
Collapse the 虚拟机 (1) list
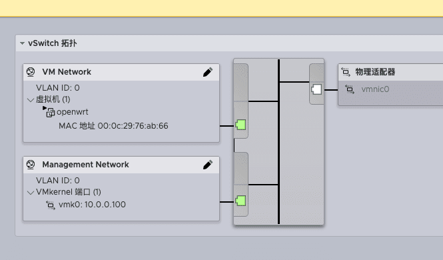[31, 100]
